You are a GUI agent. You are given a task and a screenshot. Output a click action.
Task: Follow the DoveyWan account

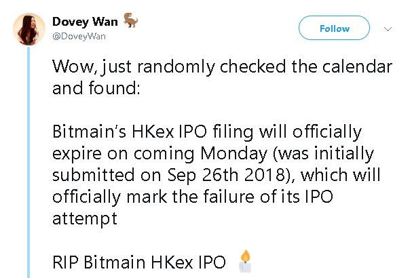pyautogui.click(x=335, y=28)
